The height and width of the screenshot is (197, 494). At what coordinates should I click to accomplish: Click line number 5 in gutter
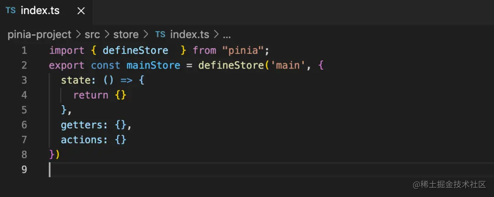pos(24,110)
